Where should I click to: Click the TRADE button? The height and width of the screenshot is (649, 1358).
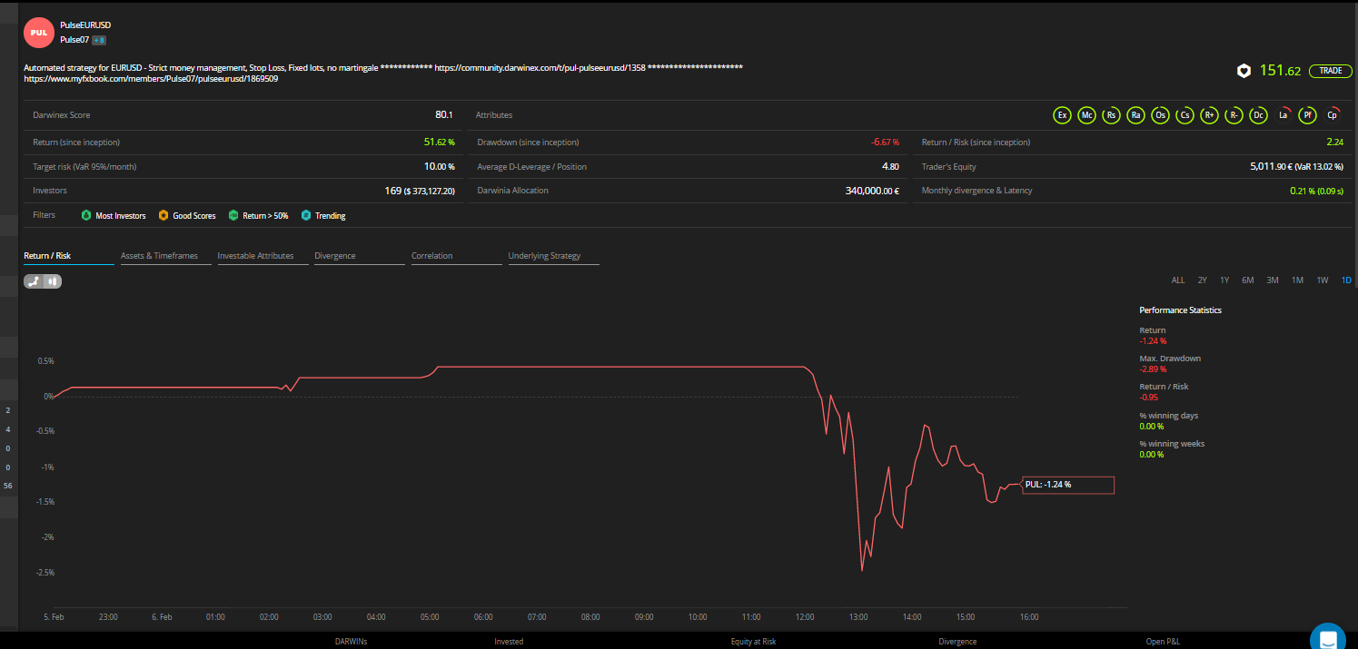pos(1330,71)
